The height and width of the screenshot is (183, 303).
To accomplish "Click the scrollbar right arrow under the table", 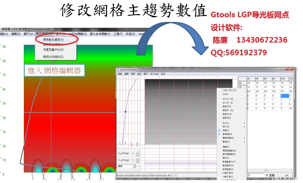I will (x=292, y=170).
